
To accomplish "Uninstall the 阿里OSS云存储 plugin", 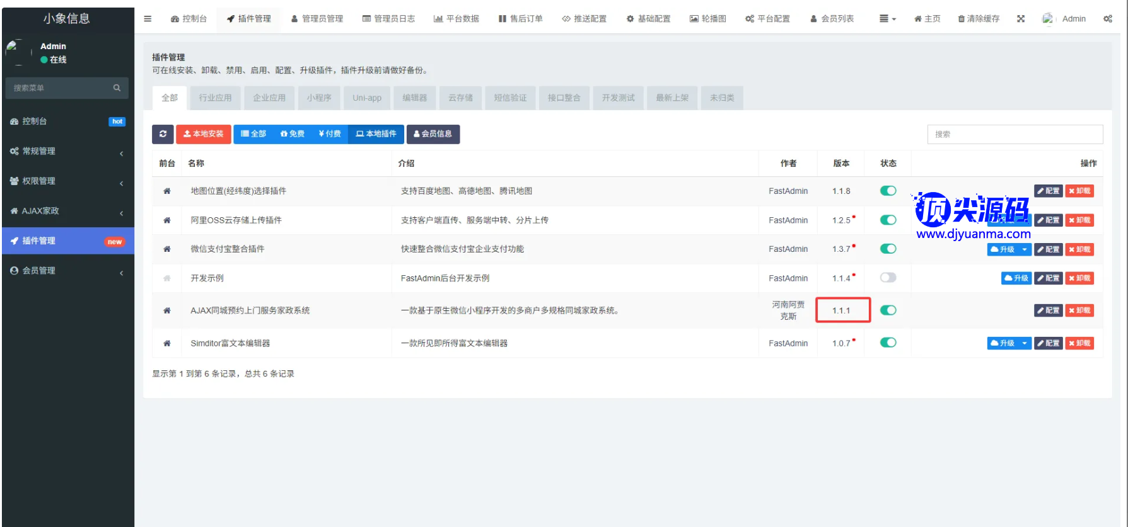I will click(1079, 220).
